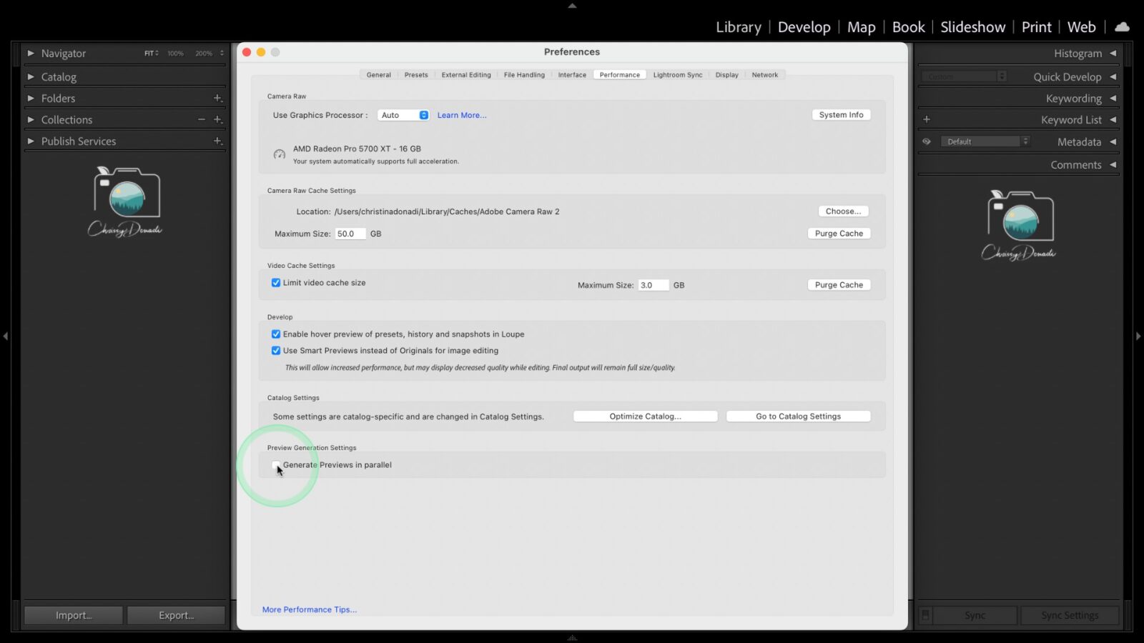The height and width of the screenshot is (643, 1144).
Task: Create a publish service via its plus icon
Action: point(218,141)
